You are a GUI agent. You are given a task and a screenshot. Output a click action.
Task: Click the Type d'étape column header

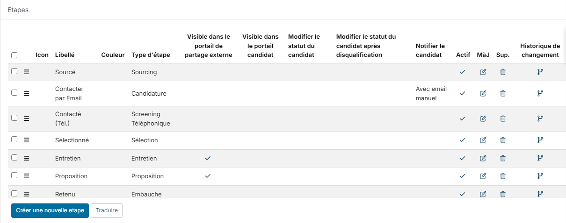click(x=151, y=55)
